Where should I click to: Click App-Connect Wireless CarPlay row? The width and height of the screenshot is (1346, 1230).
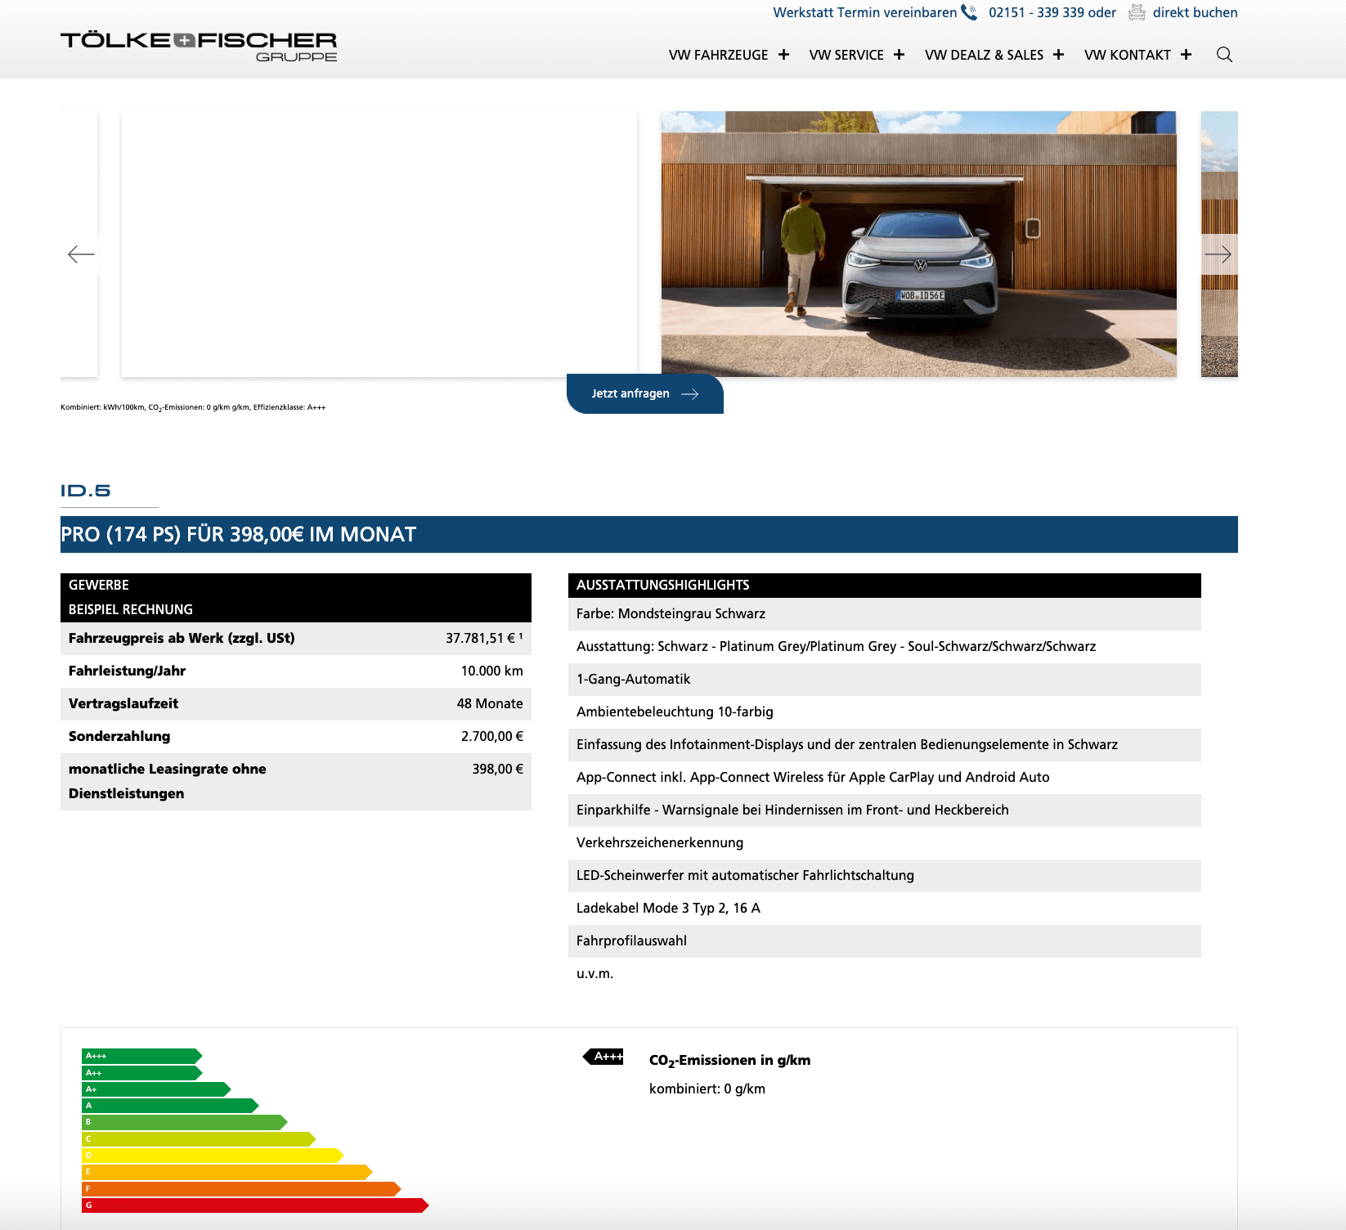885,778
